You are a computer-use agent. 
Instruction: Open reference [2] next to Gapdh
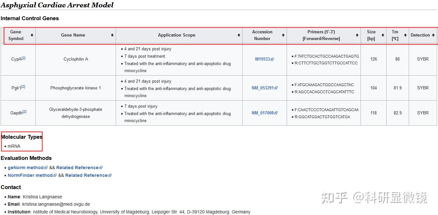click(x=24, y=112)
